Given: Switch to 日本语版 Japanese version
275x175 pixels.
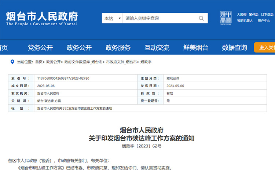Looking at the screenshot, I should coord(267,14).
